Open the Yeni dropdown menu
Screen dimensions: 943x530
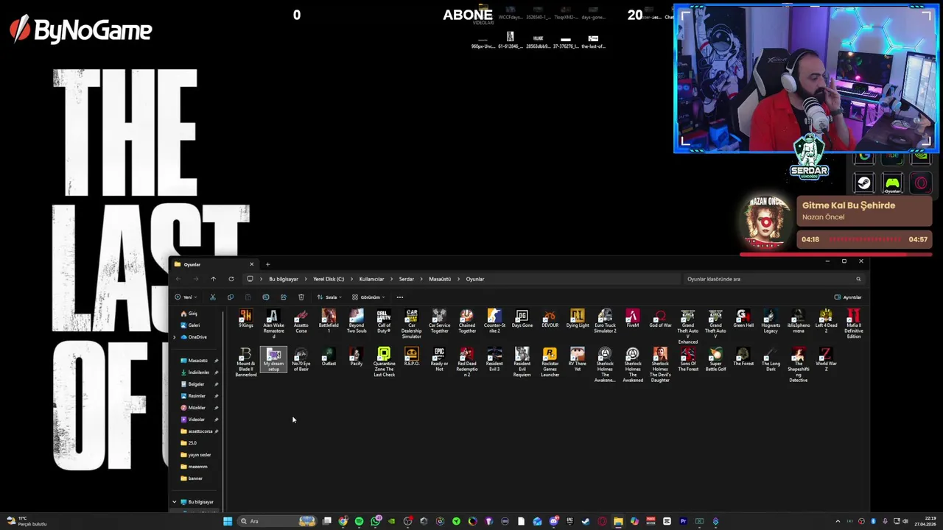[x=186, y=297]
